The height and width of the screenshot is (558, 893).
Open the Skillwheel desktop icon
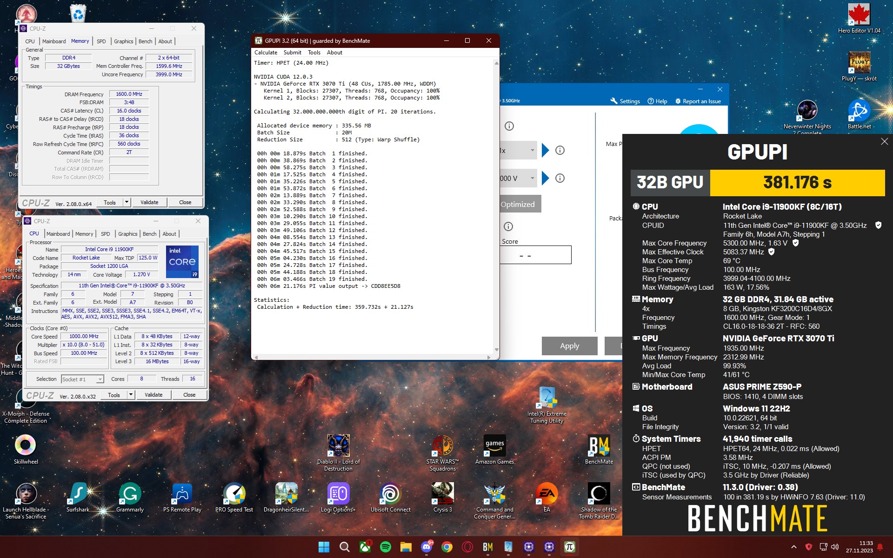[x=26, y=449]
